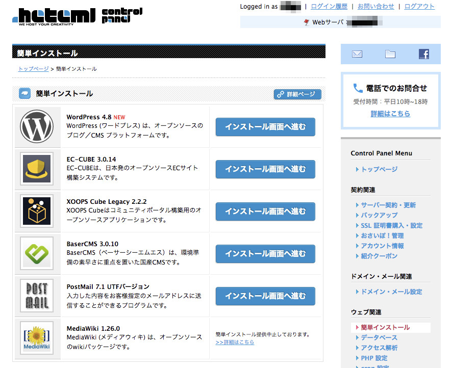
Task: Select アカウント情報 menu item
Action: point(382,246)
